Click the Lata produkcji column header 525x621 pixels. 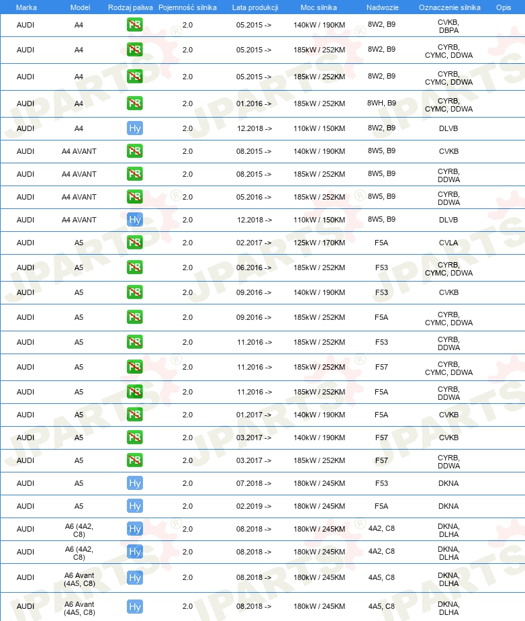(255, 7)
